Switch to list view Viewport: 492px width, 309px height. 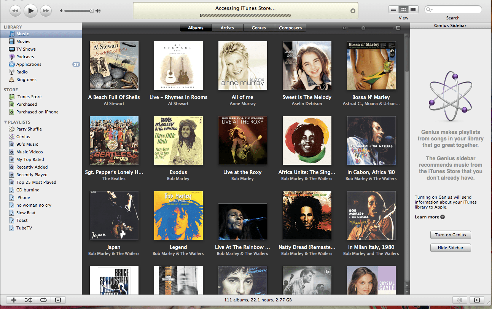point(394,9)
